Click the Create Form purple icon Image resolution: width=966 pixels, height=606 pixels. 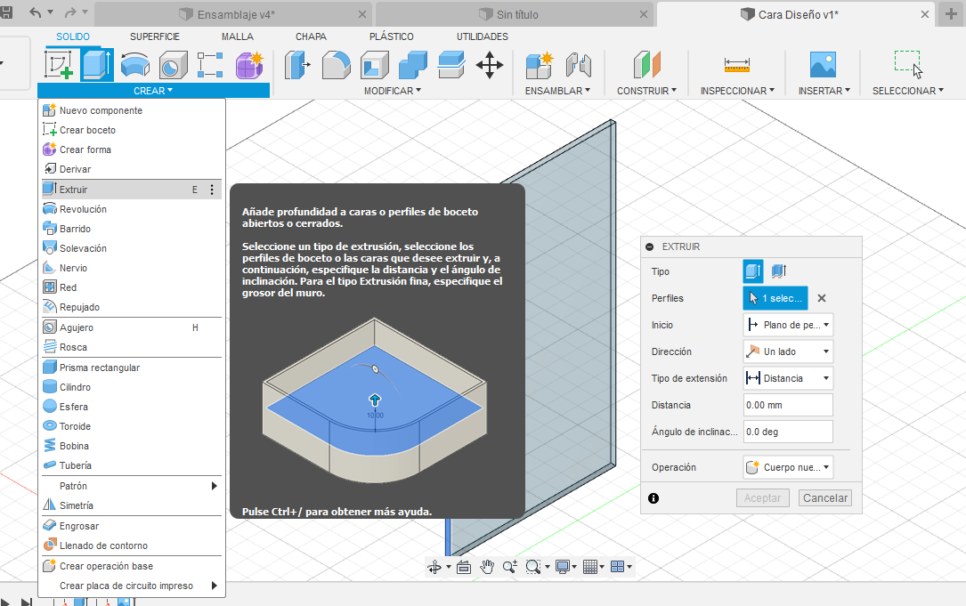coord(249,65)
